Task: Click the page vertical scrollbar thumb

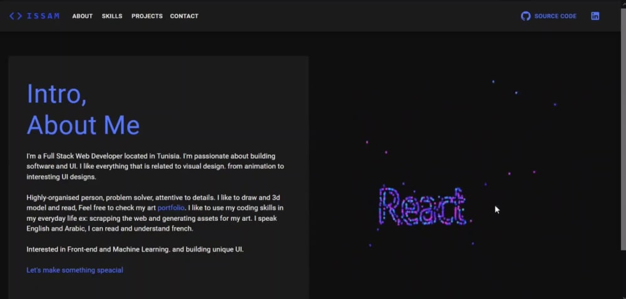Action: 623,129
